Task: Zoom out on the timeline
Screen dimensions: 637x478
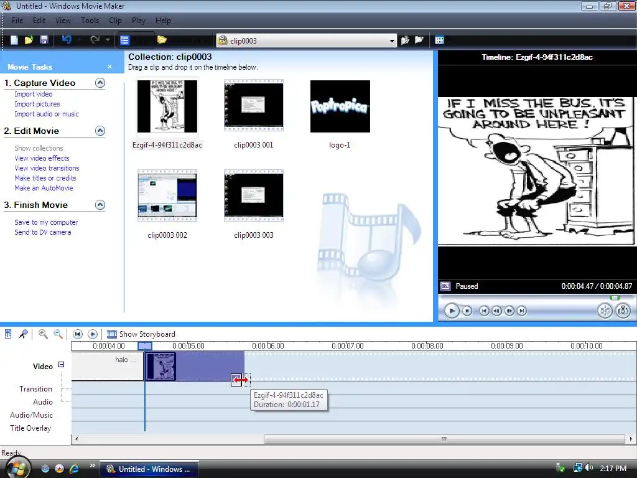Action: [58, 334]
